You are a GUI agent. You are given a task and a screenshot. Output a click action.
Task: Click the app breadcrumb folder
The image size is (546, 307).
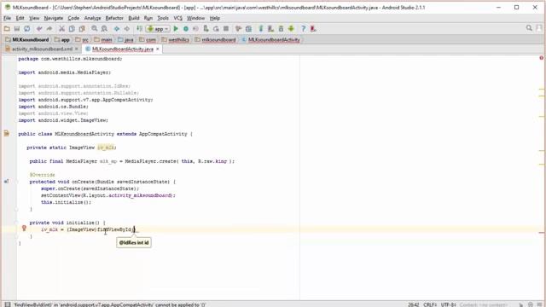coord(62,40)
